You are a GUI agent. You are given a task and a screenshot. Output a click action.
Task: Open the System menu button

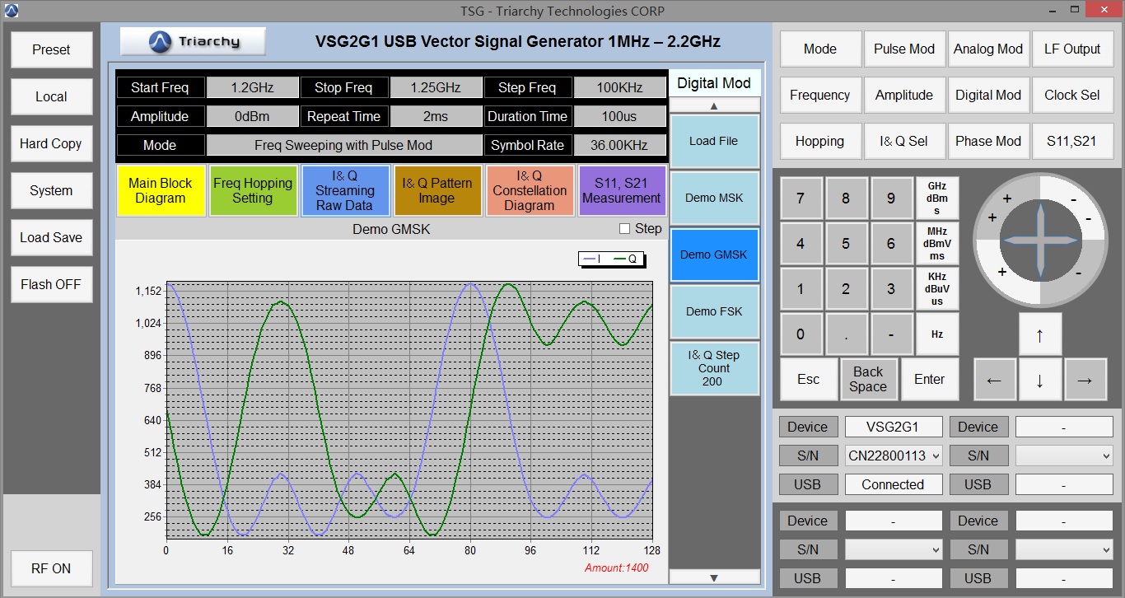[51, 190]
